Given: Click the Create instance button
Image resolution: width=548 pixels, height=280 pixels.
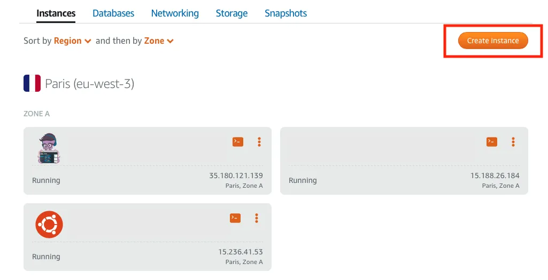Looking at the screenshot, I should click(x=493, y=41).
